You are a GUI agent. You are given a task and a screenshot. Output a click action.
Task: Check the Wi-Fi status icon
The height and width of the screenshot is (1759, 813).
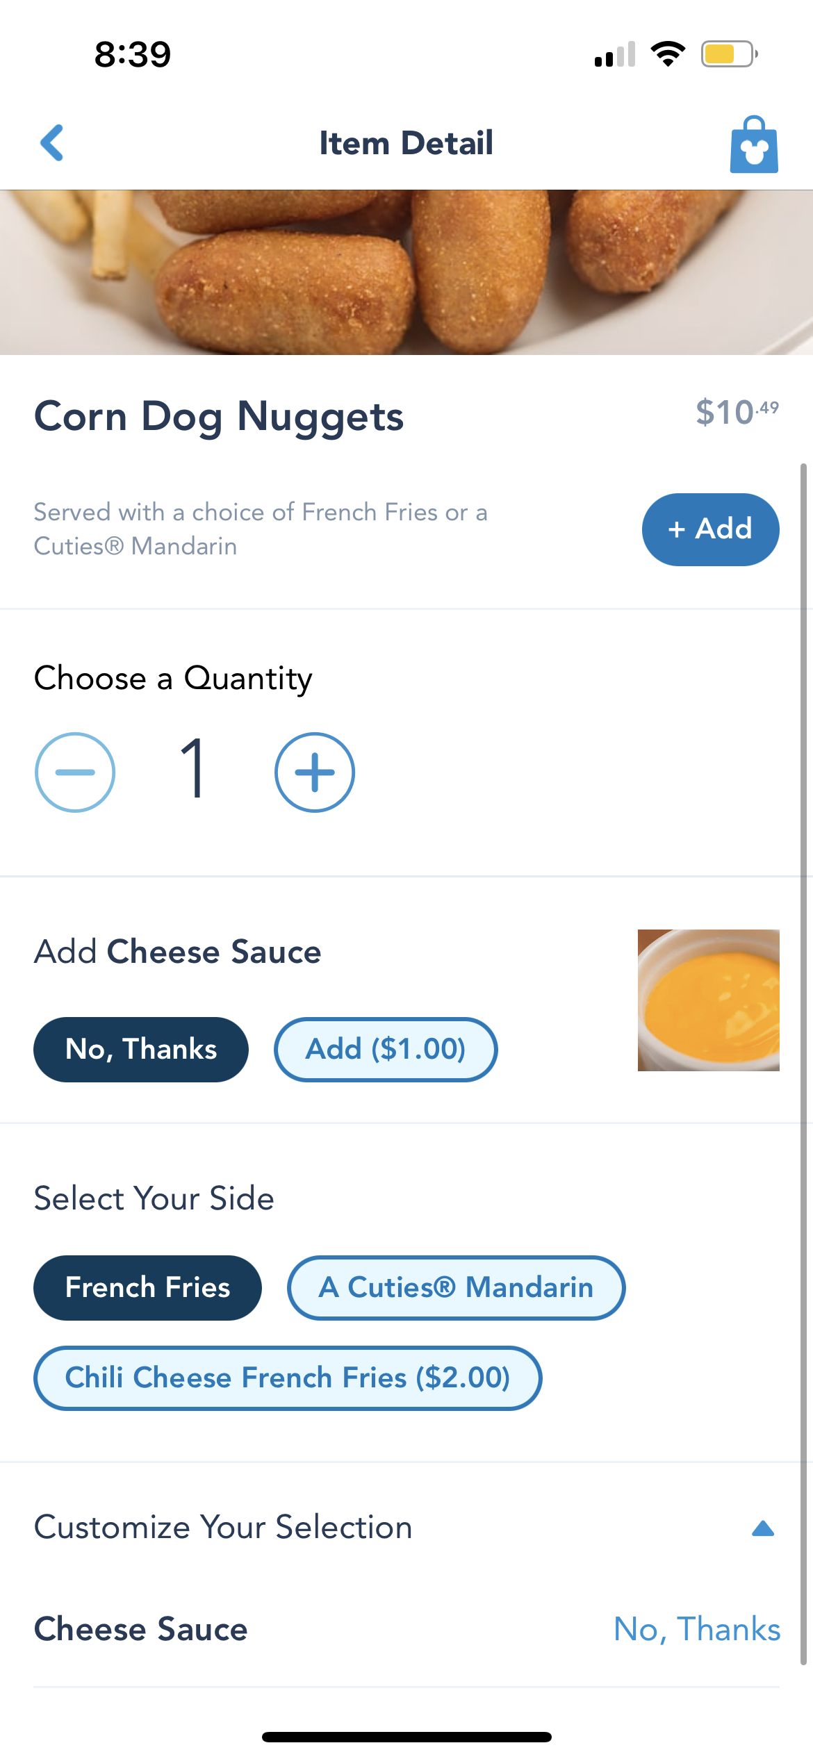pyautogui.click(x=668, y=54)
